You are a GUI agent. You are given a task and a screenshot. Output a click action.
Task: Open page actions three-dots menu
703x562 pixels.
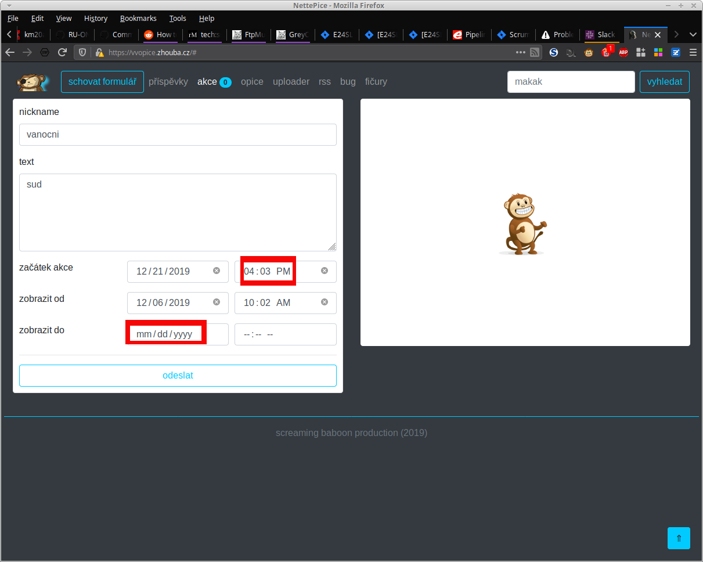click(x=520, y=52)
